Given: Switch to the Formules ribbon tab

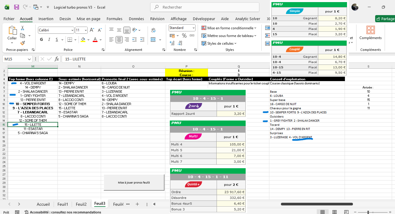Looking at the screenshot, I should [114, 19].
